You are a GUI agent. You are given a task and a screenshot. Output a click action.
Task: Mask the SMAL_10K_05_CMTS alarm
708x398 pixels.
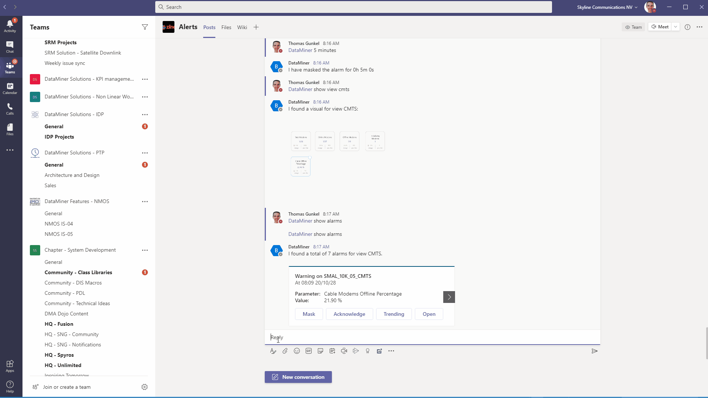(309, 314)
